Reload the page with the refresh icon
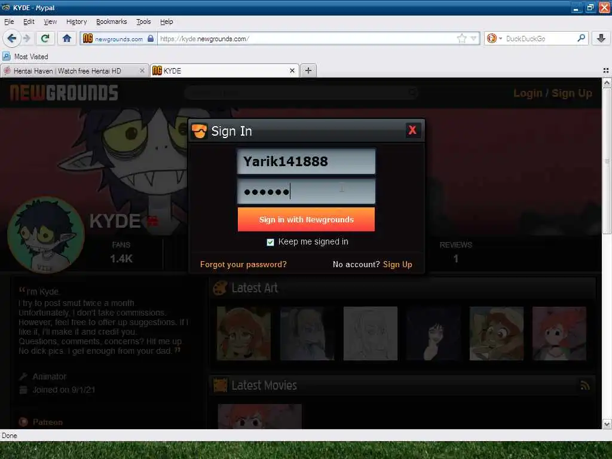612x459 pixels. tap(45, 38)
